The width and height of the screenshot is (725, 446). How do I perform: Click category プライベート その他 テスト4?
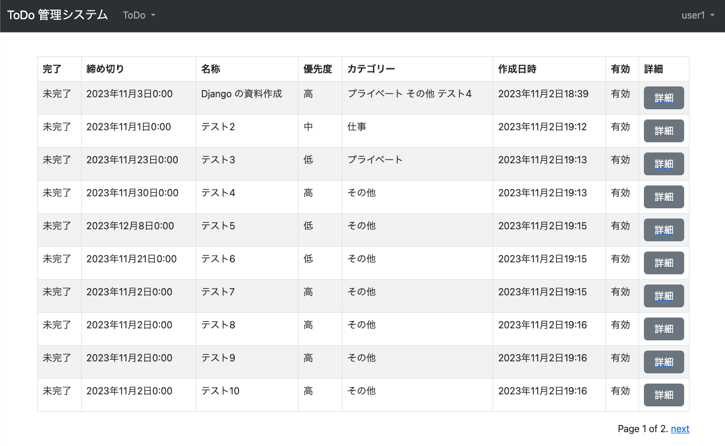(x=410, y=94)
